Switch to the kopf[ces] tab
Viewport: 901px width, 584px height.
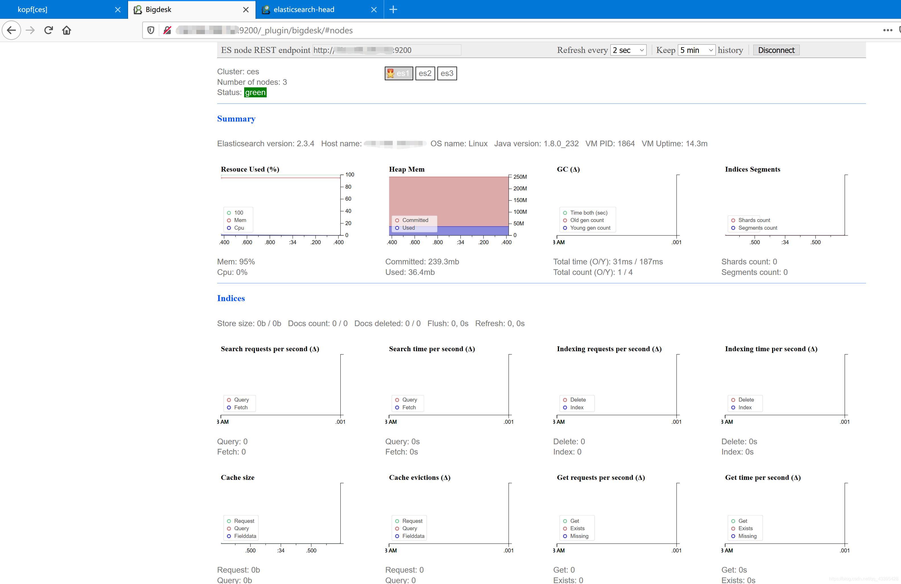point(63,9)
